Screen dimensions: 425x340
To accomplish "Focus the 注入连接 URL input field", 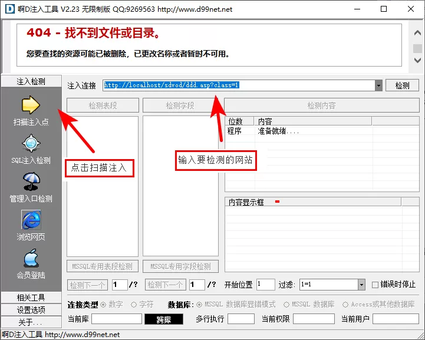I will (239, 85).
